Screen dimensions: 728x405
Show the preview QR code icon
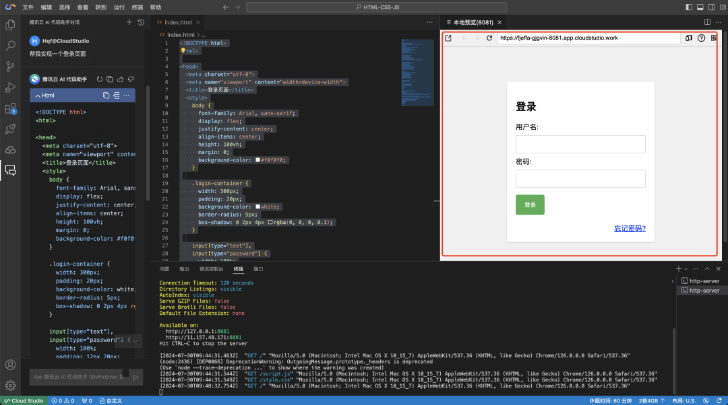point(714,38)
